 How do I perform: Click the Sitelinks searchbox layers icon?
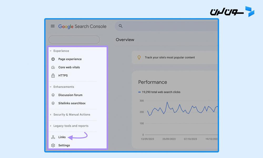(x=53, y=103)
